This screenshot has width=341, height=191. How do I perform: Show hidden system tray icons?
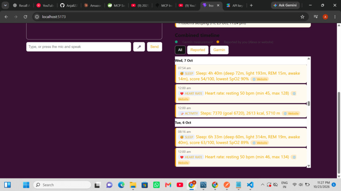point(262,185)
